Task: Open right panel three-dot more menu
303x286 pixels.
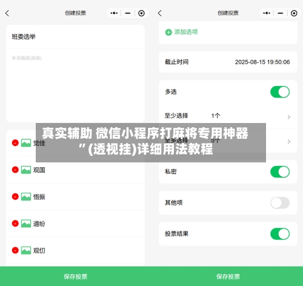Action: point(267,13)
